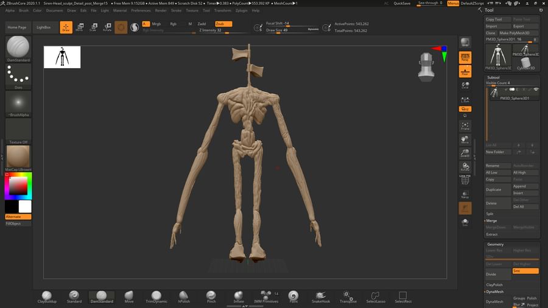Click the Frame view icon

click(x=465, y=126)
